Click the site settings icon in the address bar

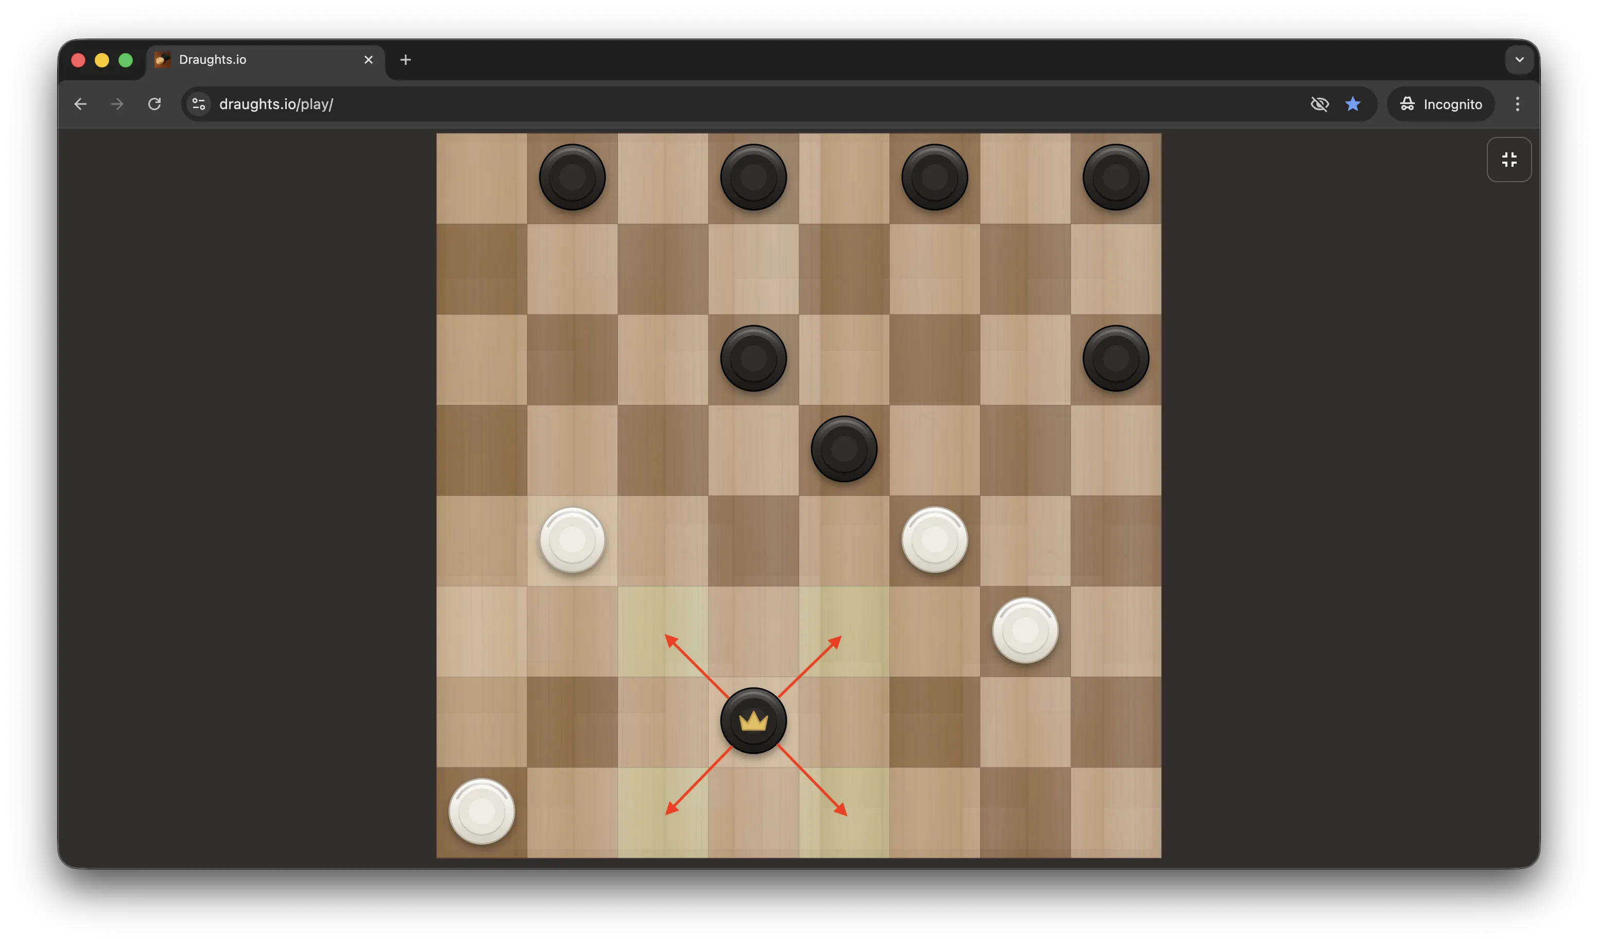(x=198, y=104)
